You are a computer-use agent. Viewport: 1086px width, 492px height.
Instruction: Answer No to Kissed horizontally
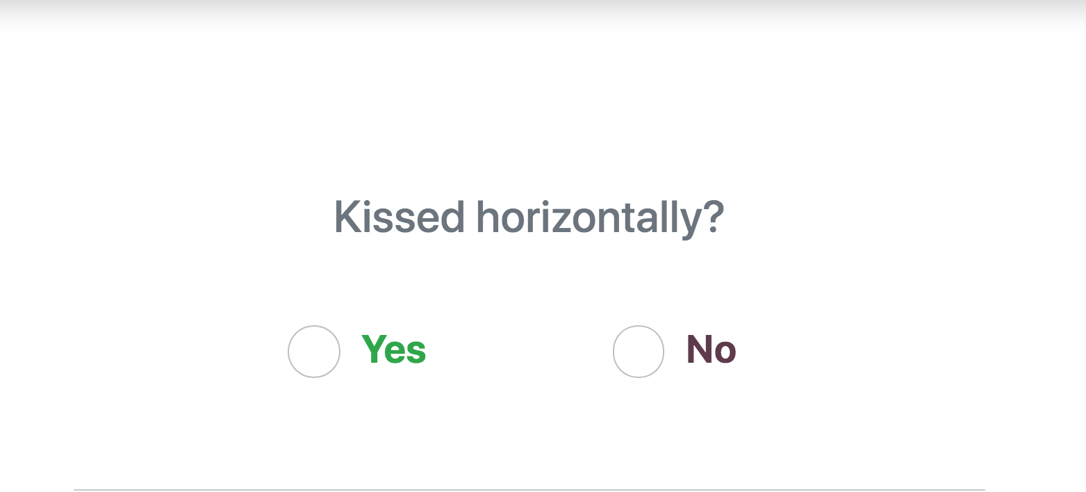point(639,352)
